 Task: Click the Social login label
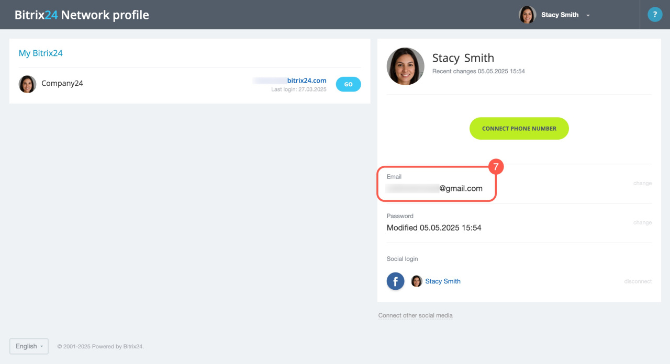(403, 259)
